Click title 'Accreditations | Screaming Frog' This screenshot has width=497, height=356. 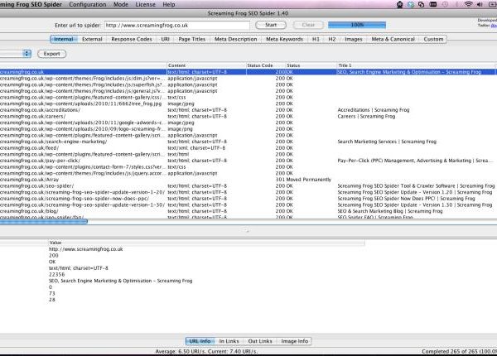(x=374, y=110)
